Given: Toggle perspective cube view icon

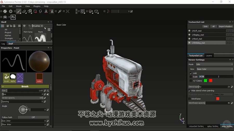Looking at the screenshot, I should pyautogui.click(x=96, y=11).
